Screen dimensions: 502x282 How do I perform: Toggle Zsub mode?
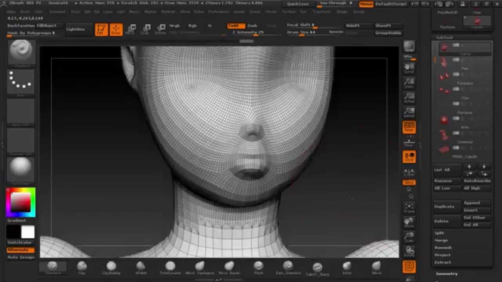tap(252, 25)
